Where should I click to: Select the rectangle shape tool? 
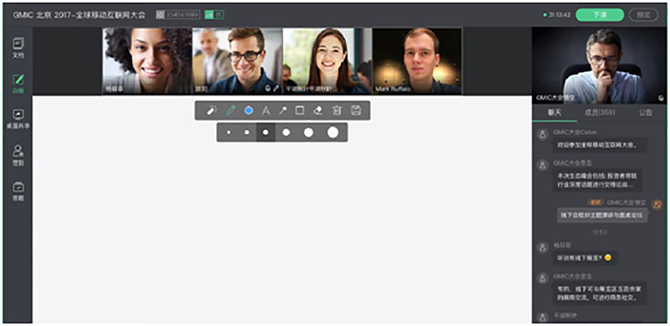point(300,111)
